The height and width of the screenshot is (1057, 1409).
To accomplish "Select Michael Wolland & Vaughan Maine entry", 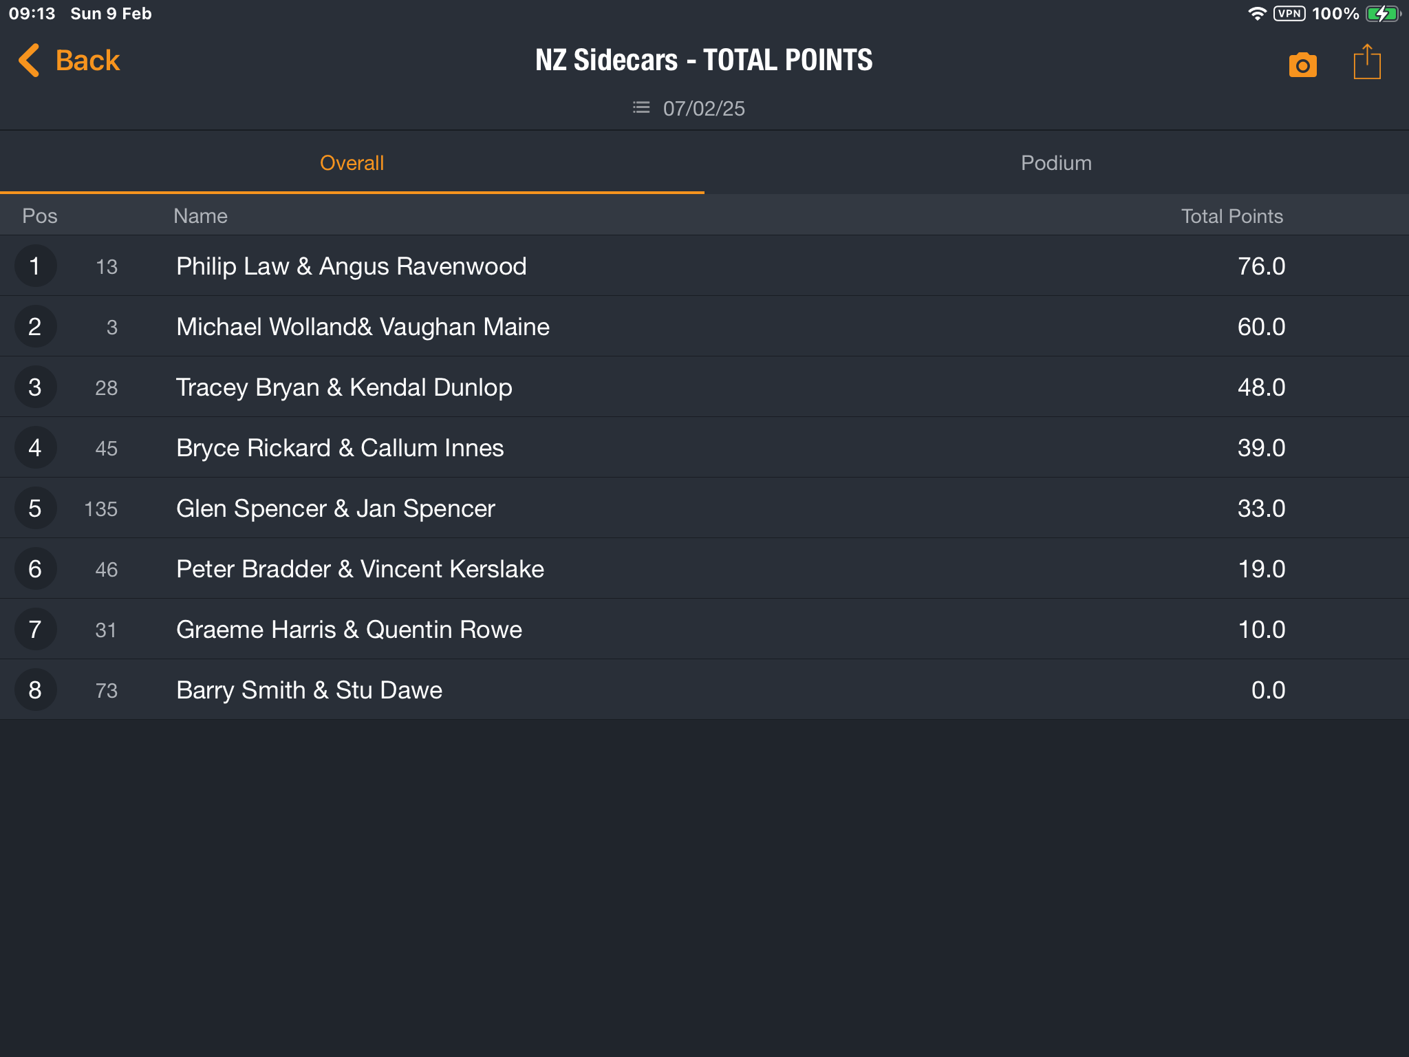I will 704,327.
